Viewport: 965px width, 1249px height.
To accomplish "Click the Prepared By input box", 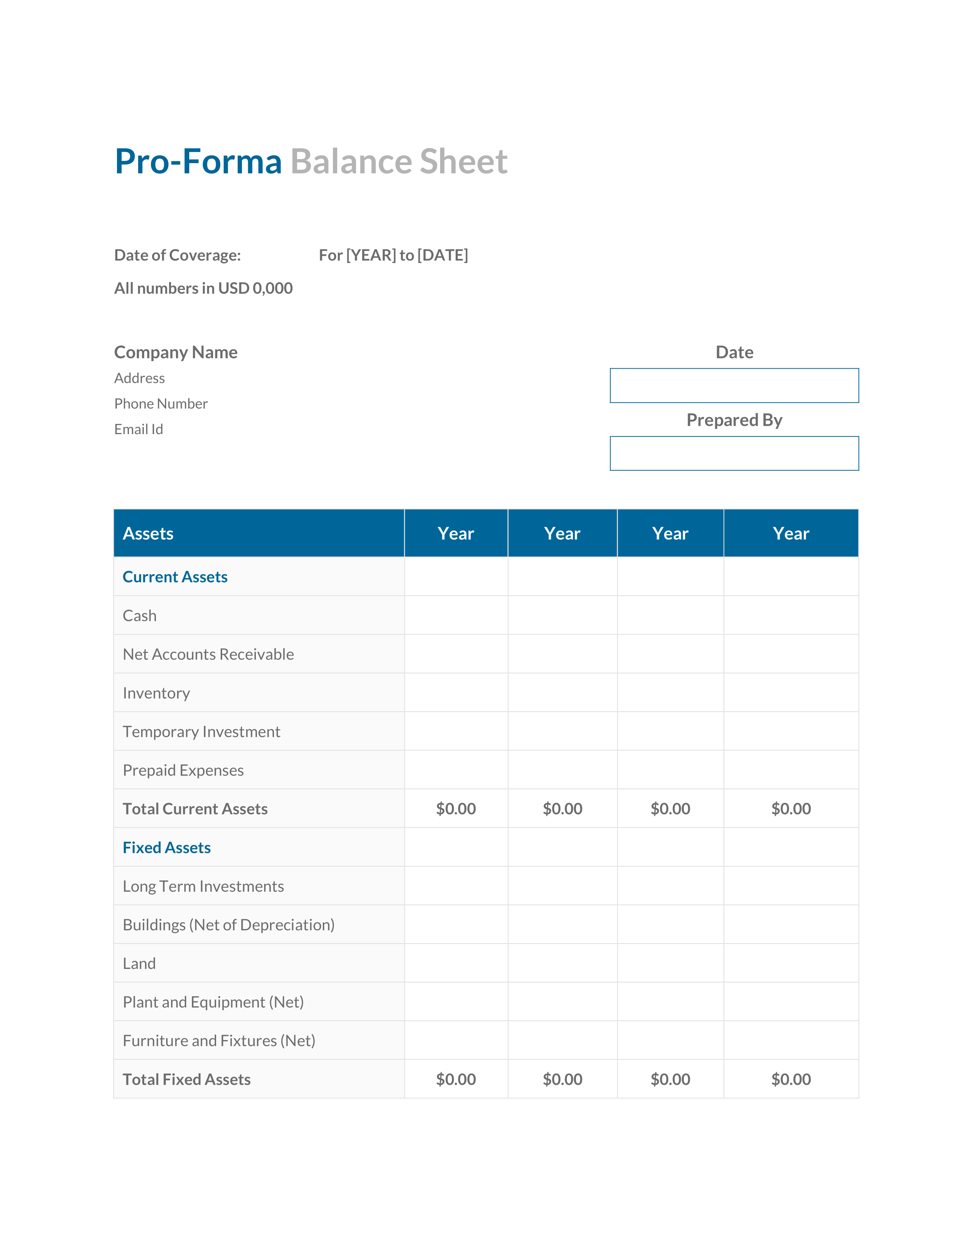I will [734, 453].
